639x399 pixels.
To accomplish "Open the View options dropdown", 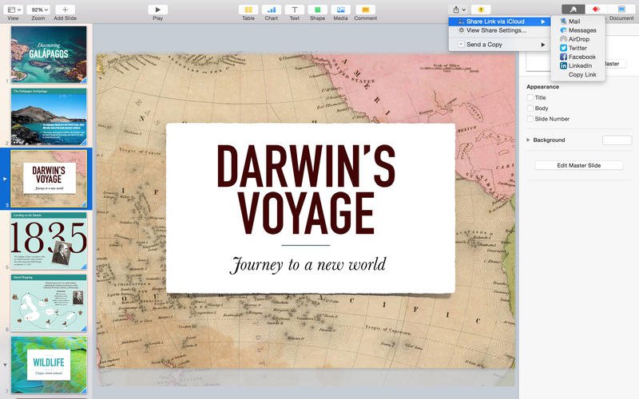I will pos(13,9).
